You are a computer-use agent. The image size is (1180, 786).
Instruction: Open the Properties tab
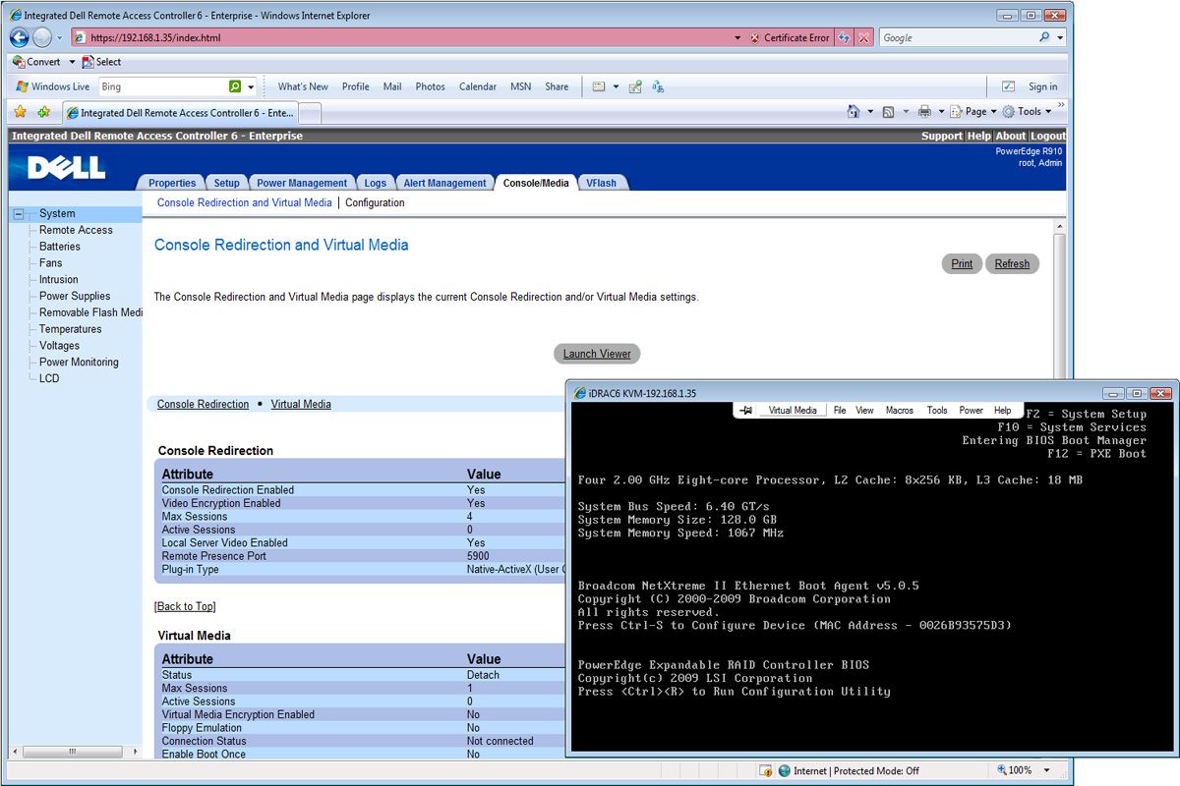[172, 183]
